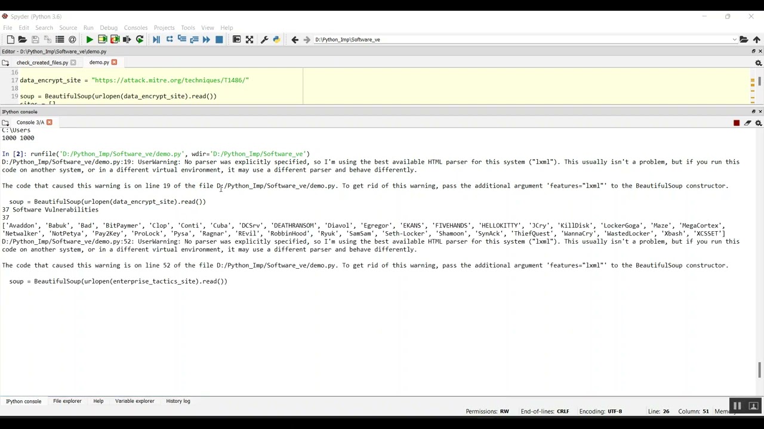
Task: Open the Projects menu
Action: [164, 27]
